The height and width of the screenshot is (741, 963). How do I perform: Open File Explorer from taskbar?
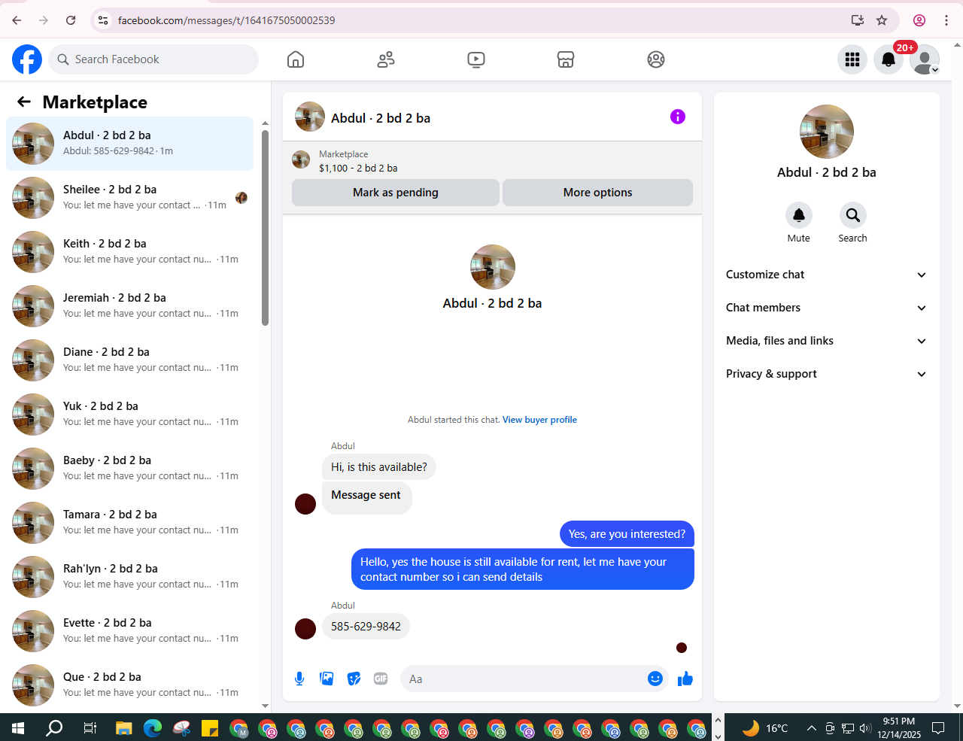(x=124, y=727)
